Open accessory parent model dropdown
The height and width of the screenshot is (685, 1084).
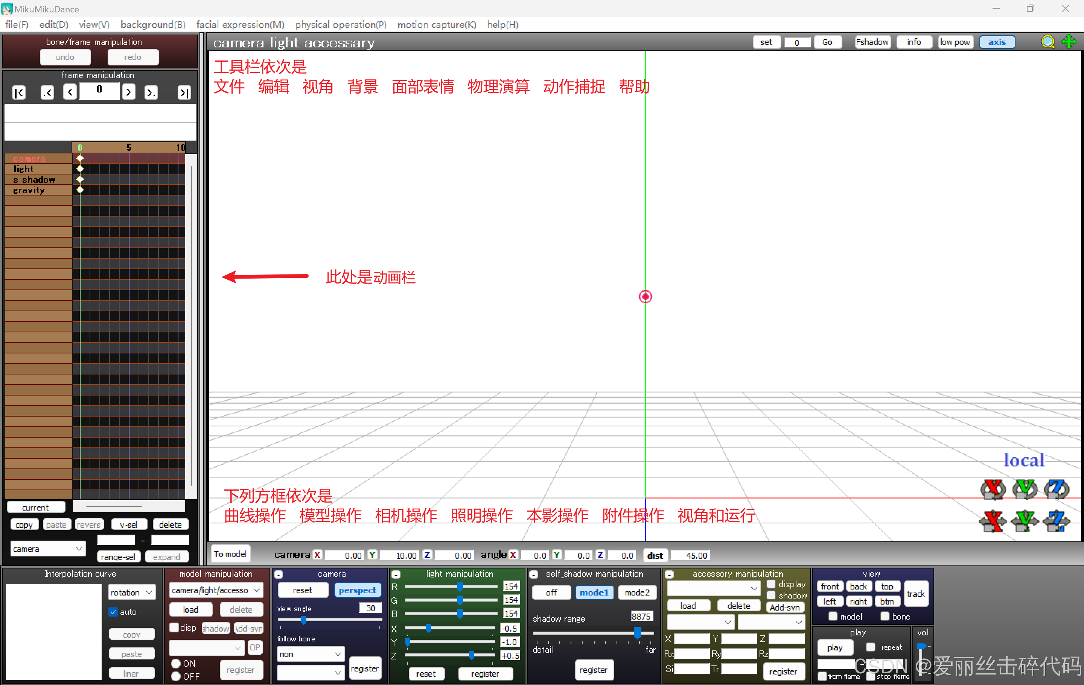pos(700,623)
